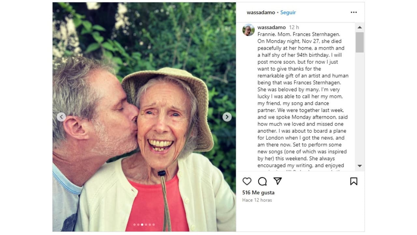Go to the previous photo in the carousel
Viewport: 417px width, 235px height.
[x=61, y=117]
